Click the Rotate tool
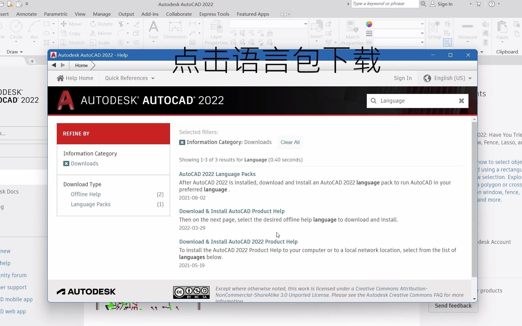Viewport: 522px width, 326px height. click(101, 24)
